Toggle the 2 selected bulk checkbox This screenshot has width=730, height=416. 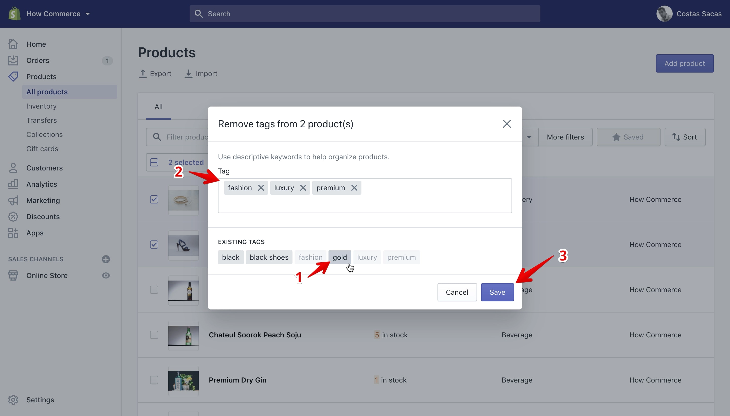click(x=154, y=162)
